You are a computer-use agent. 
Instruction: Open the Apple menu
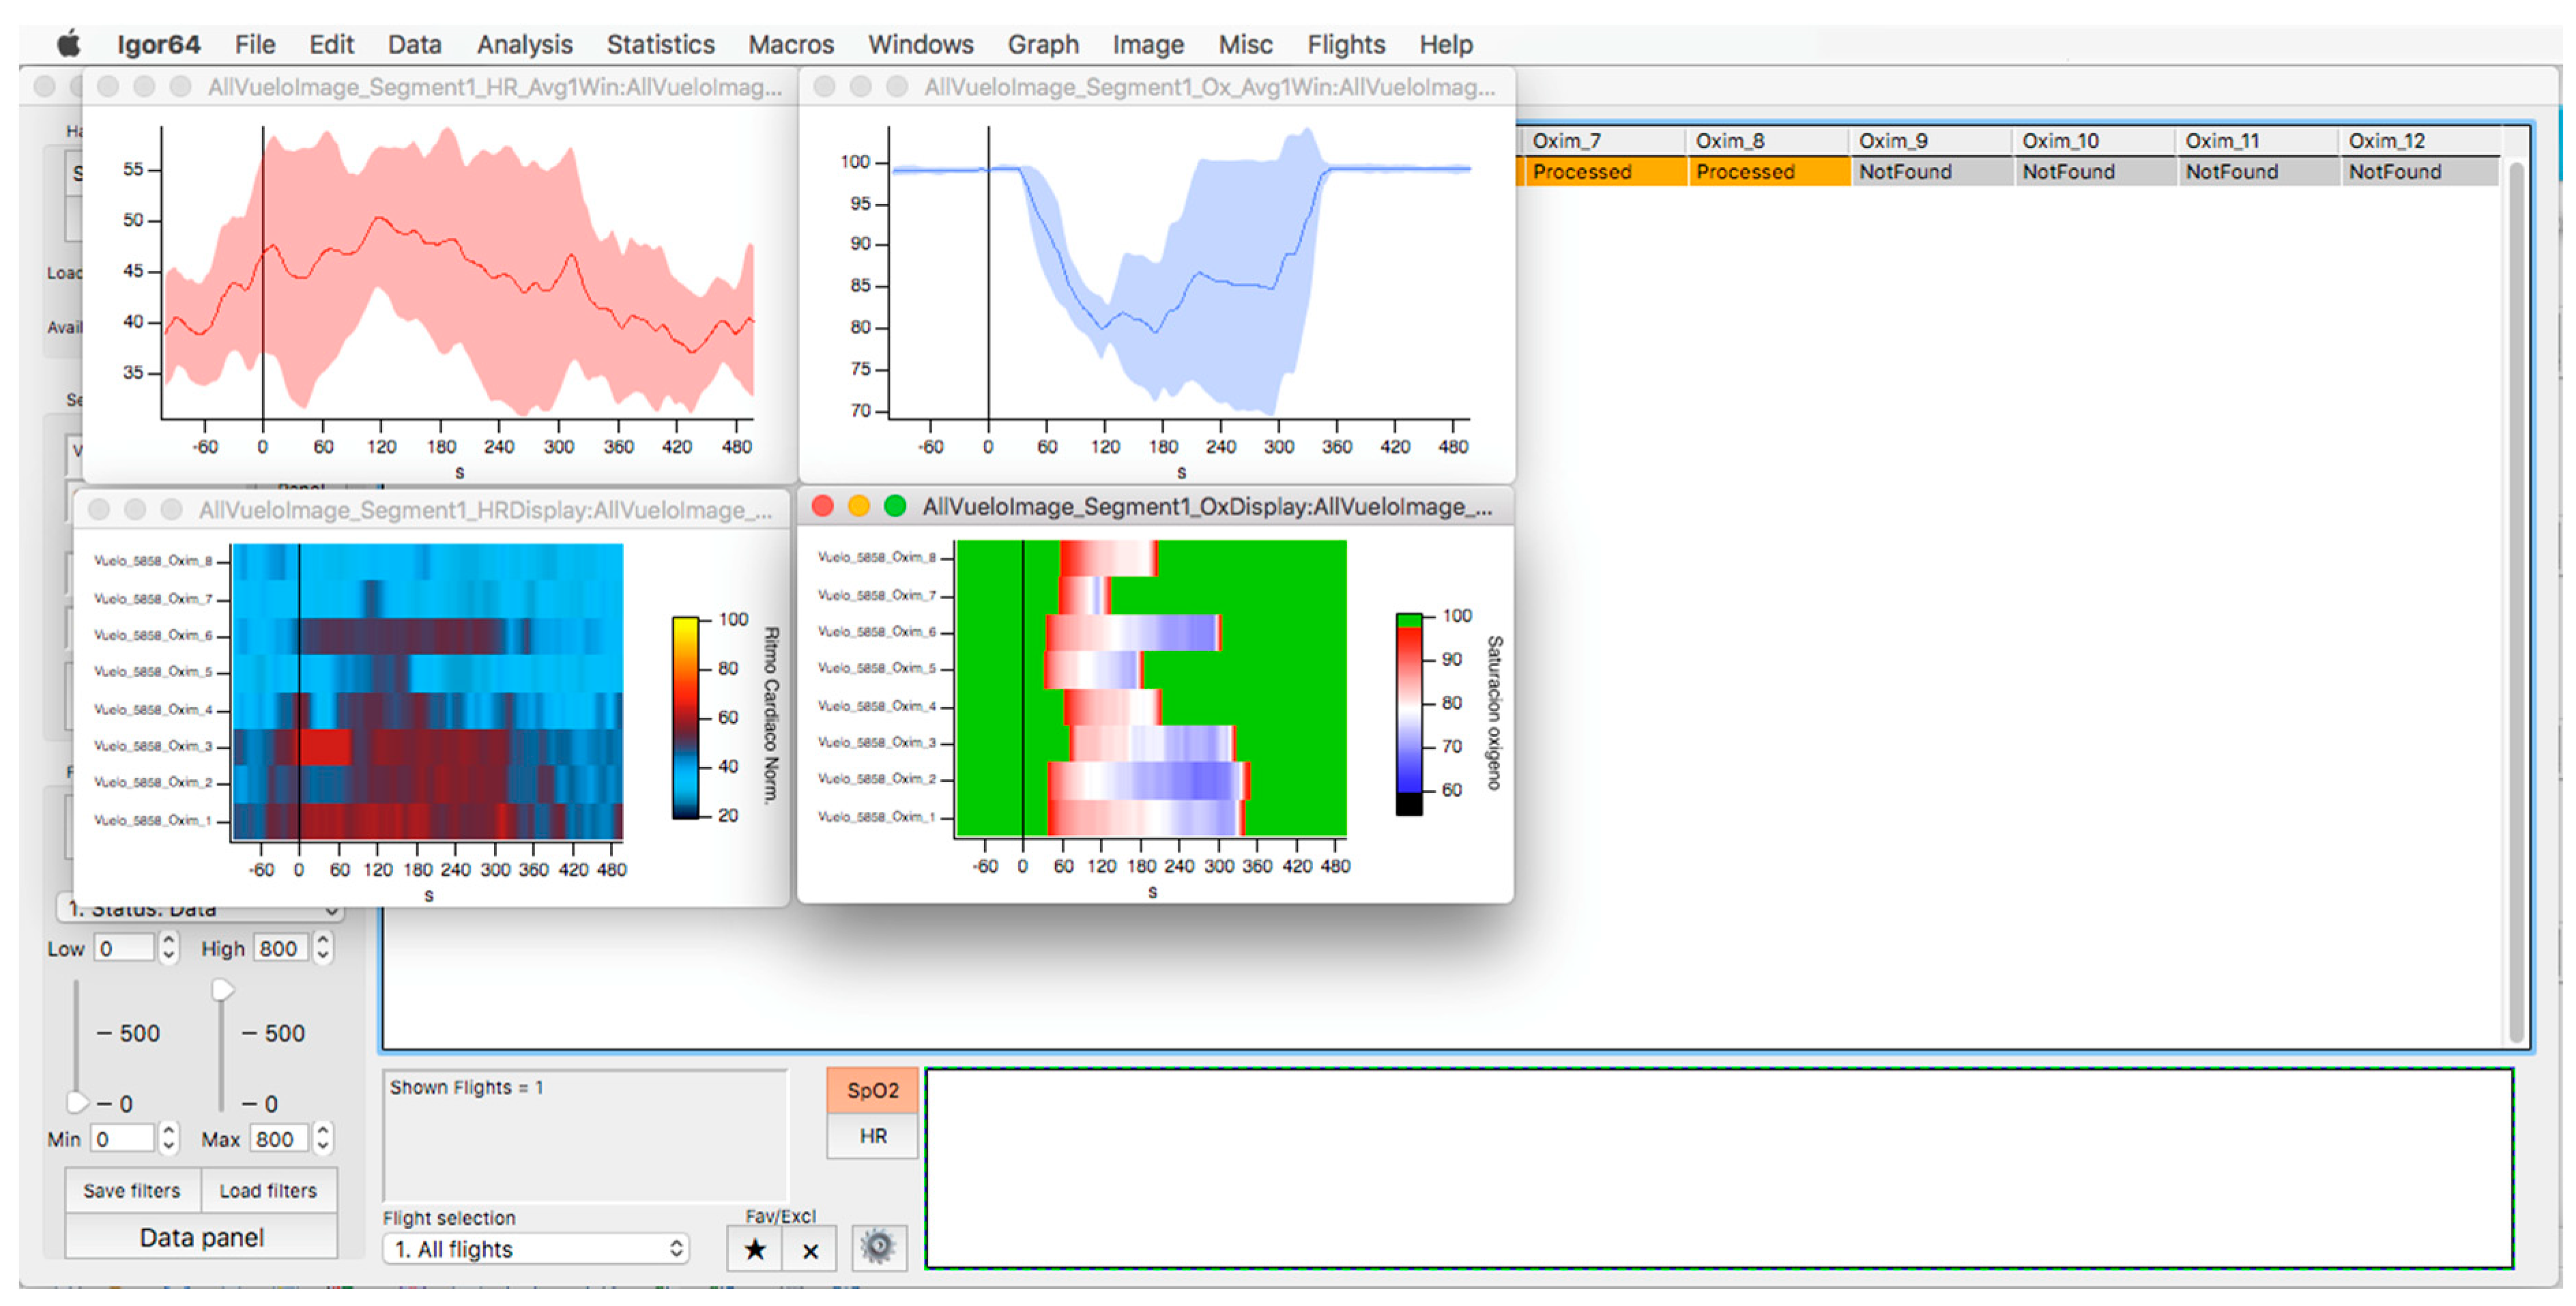pyautogui.click(x=68, y=44)
